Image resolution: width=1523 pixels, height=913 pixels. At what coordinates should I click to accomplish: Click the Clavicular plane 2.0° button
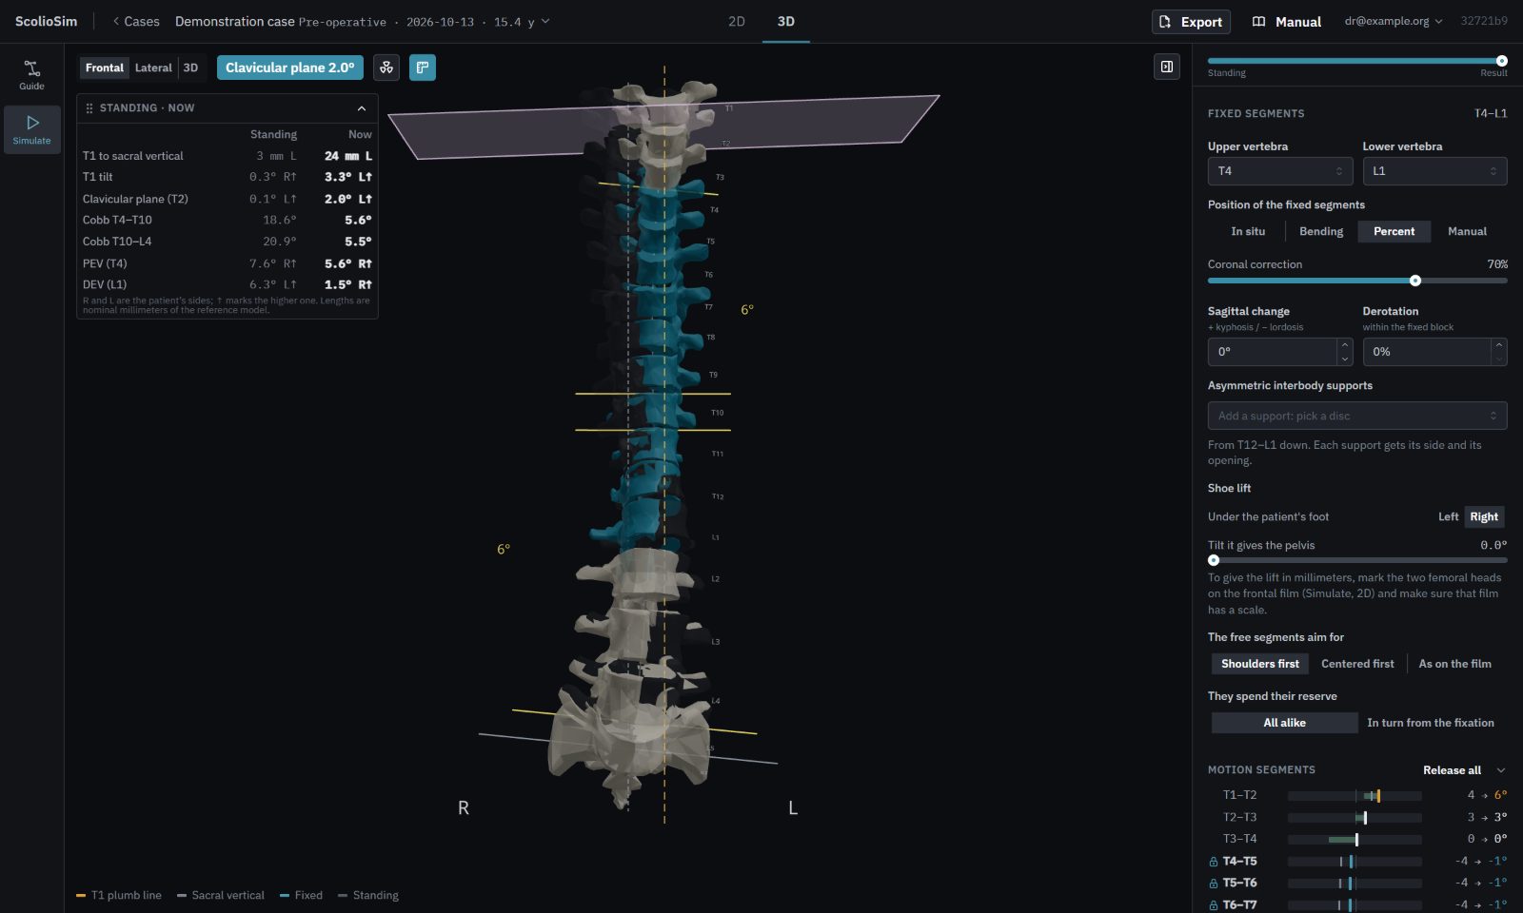(x=290, y=68)
